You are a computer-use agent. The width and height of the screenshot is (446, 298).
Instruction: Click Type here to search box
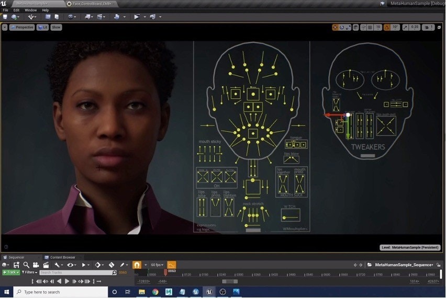(x=61, y=292)
